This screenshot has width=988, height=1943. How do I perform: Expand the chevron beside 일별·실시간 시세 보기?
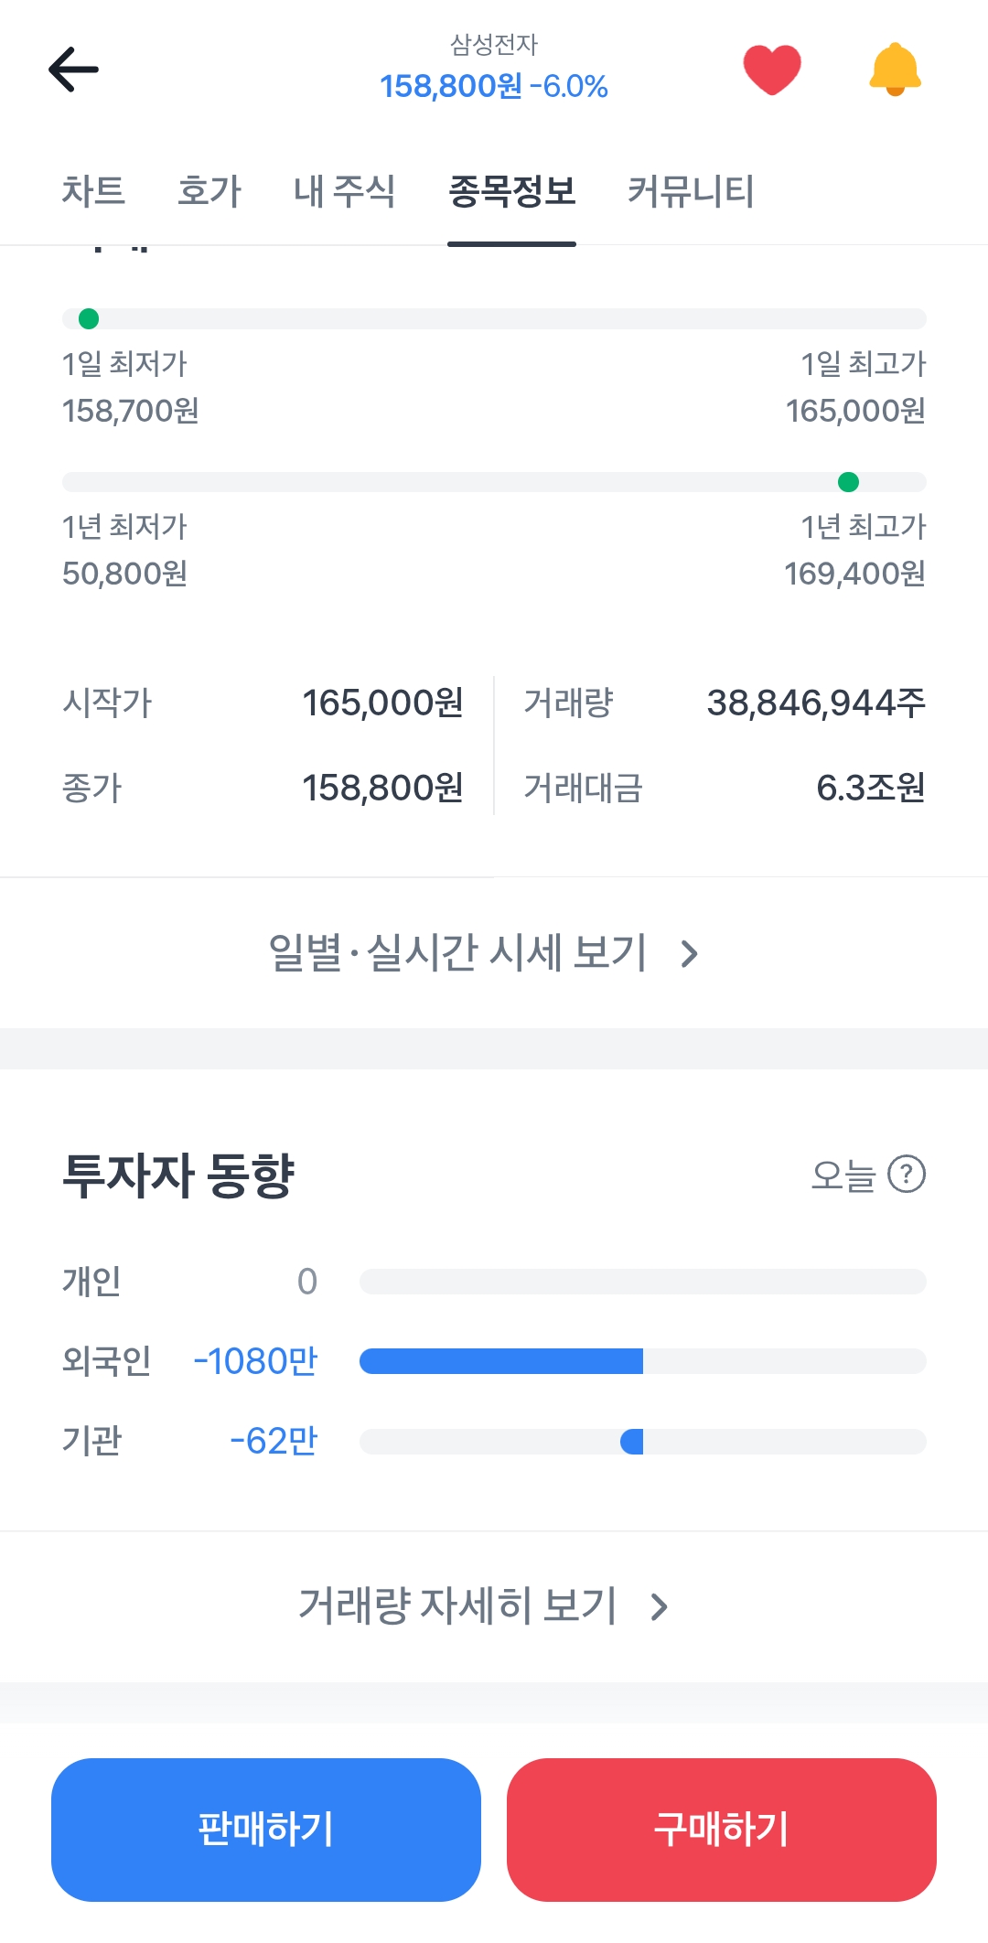(690, 954)
